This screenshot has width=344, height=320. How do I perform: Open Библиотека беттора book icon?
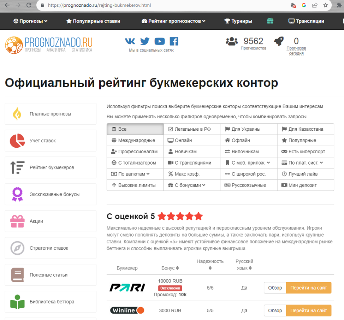click(x=17, y=302)
